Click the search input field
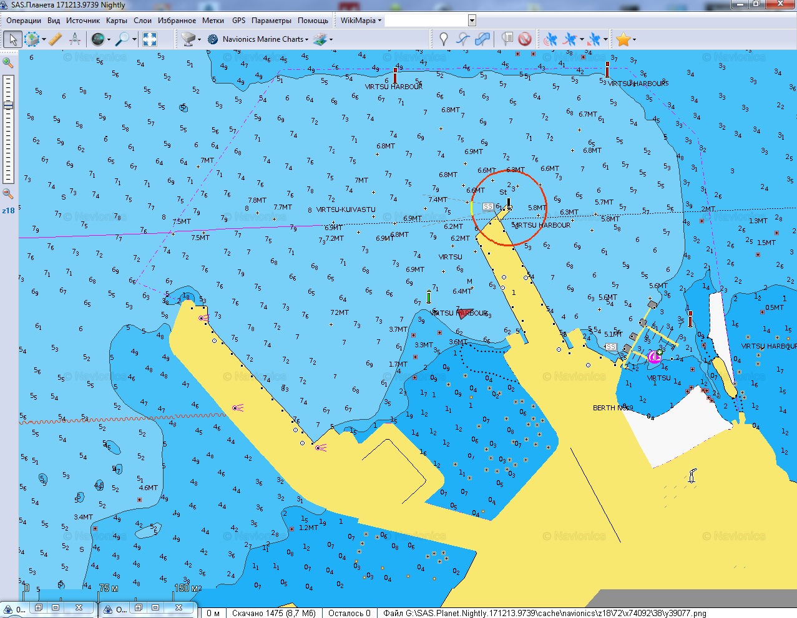Image resolution: width=797 pixels, height=618 pixels. click(426, 21)
